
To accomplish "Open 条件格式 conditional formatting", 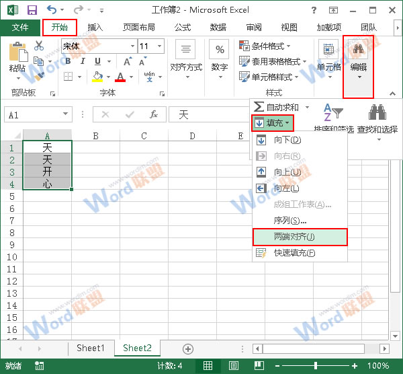I will 265,46.
